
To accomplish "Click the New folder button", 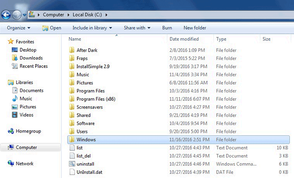I will (x=195, y=28).
